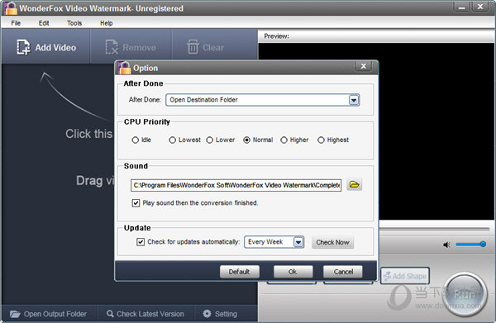Click the Remove video button
This screenshot has height=323, width=496.
coord(131,47)
